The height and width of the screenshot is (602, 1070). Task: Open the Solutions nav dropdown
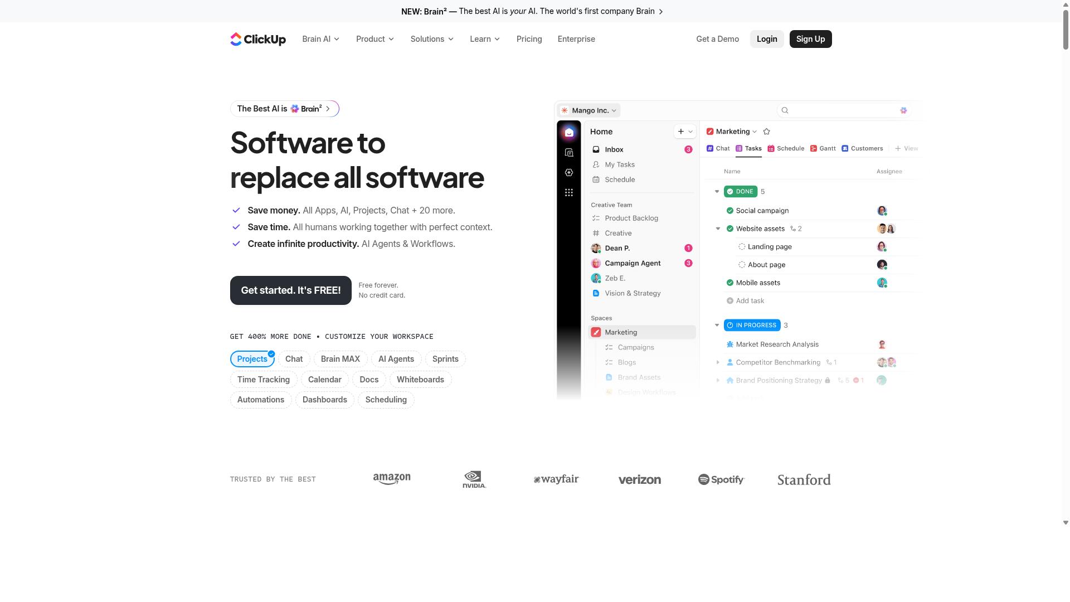[x=432, y=39]
